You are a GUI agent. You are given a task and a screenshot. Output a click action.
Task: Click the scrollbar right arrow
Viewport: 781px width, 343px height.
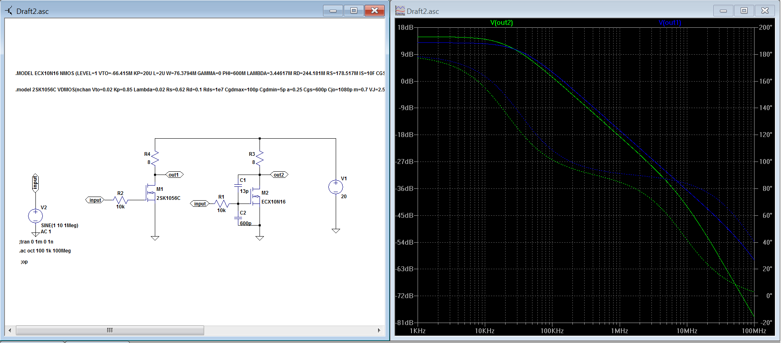pos(379,330)
